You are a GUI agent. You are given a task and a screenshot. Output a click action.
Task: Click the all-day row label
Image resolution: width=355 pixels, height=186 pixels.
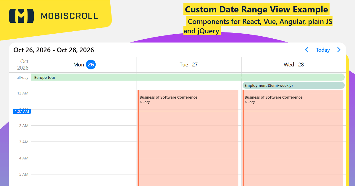coord(22,77)
